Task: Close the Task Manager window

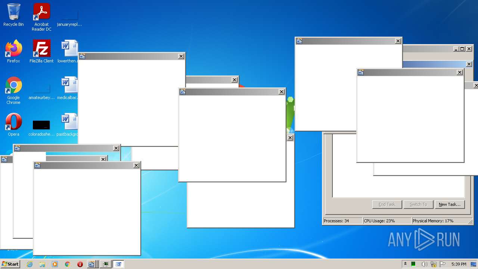Action: pyautogui.click(x=469, y=49)
